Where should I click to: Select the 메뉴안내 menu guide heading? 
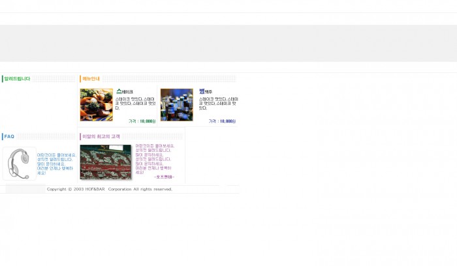coord(91,79)
